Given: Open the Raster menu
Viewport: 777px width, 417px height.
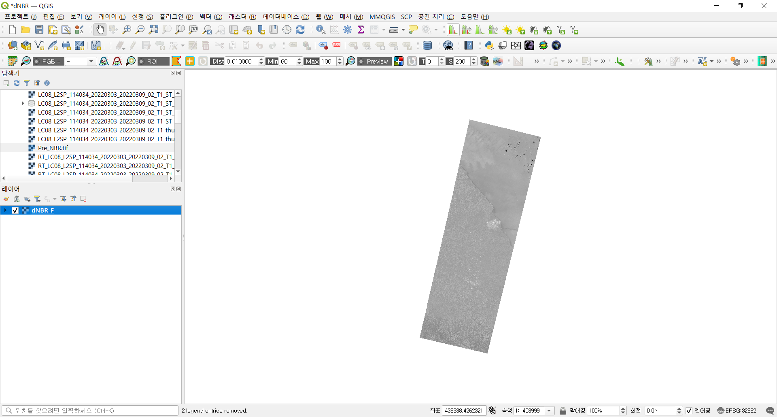Looking at the screenshot, I should click(242, 17).
